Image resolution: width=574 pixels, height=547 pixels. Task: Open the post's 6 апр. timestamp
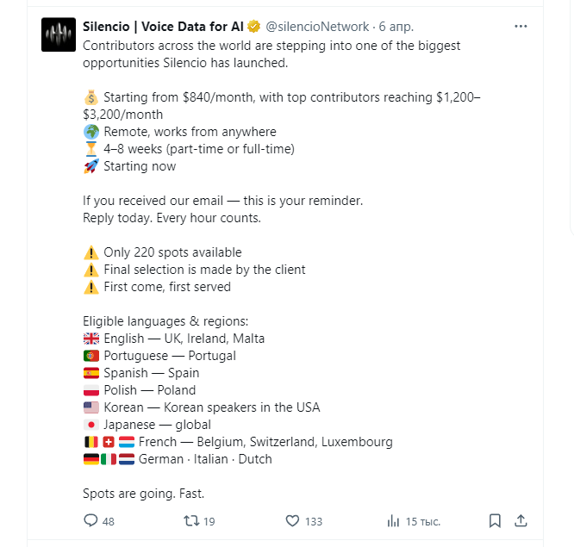(x=396, y=27)
